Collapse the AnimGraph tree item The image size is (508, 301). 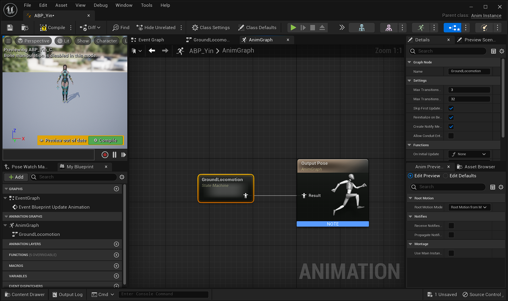(5, 225)
